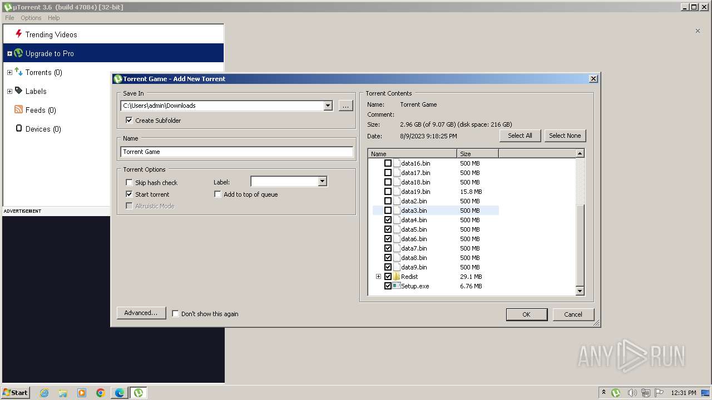Check the data2.bin file checkbox
Image resolution: width=712 pixels, height=400 pixels.
(388, 201)
